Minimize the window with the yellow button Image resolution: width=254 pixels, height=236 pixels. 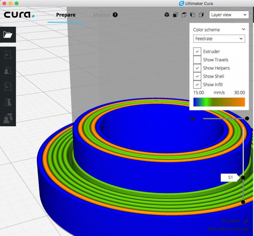[11, 4]
